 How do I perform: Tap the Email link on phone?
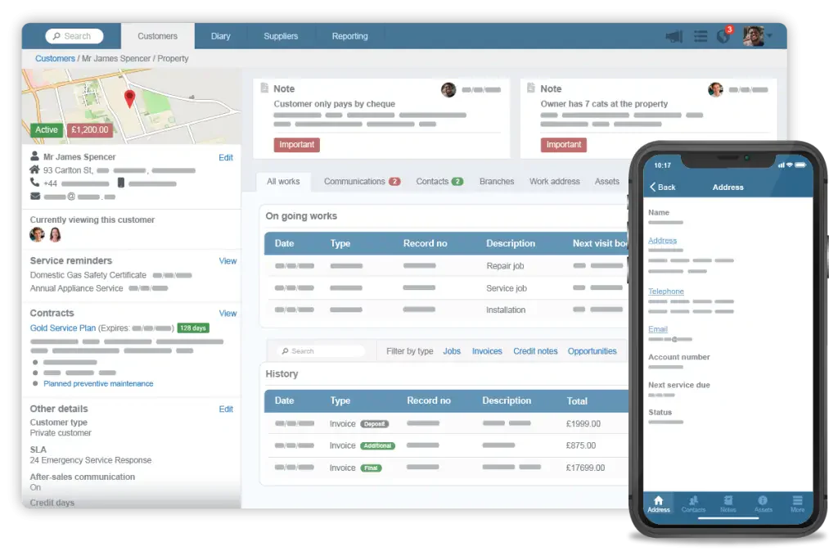coord(658,329)
